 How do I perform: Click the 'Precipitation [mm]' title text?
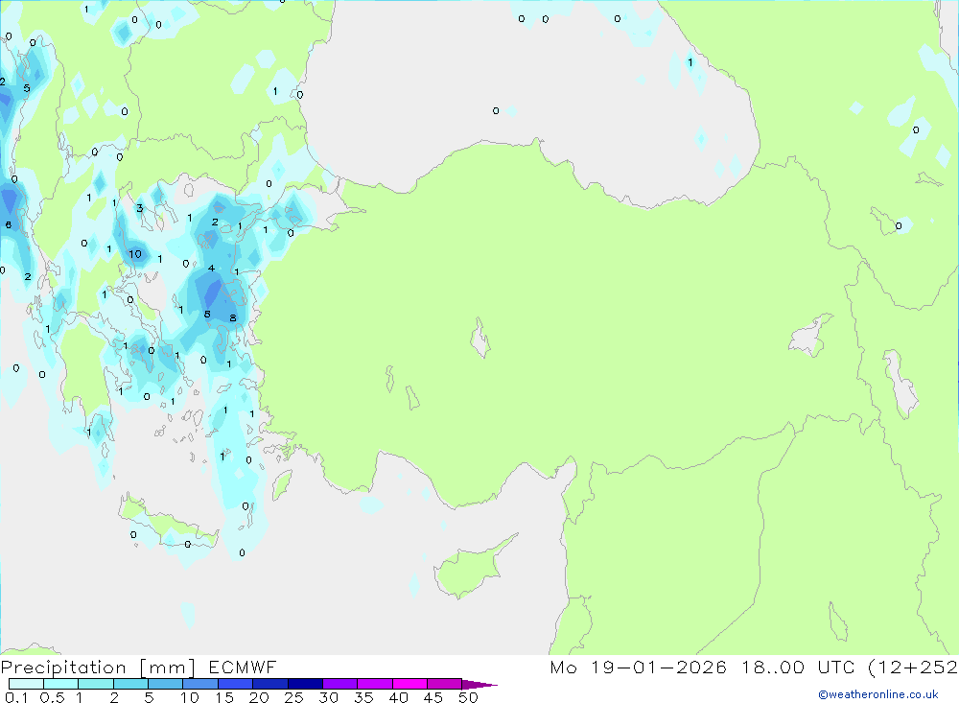pyautogui.click(x=99, y=668)
